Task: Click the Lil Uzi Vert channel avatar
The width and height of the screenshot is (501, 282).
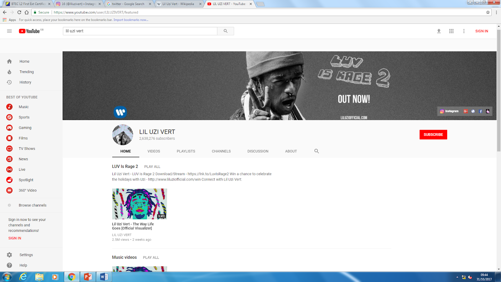Action: pos(123,135)
